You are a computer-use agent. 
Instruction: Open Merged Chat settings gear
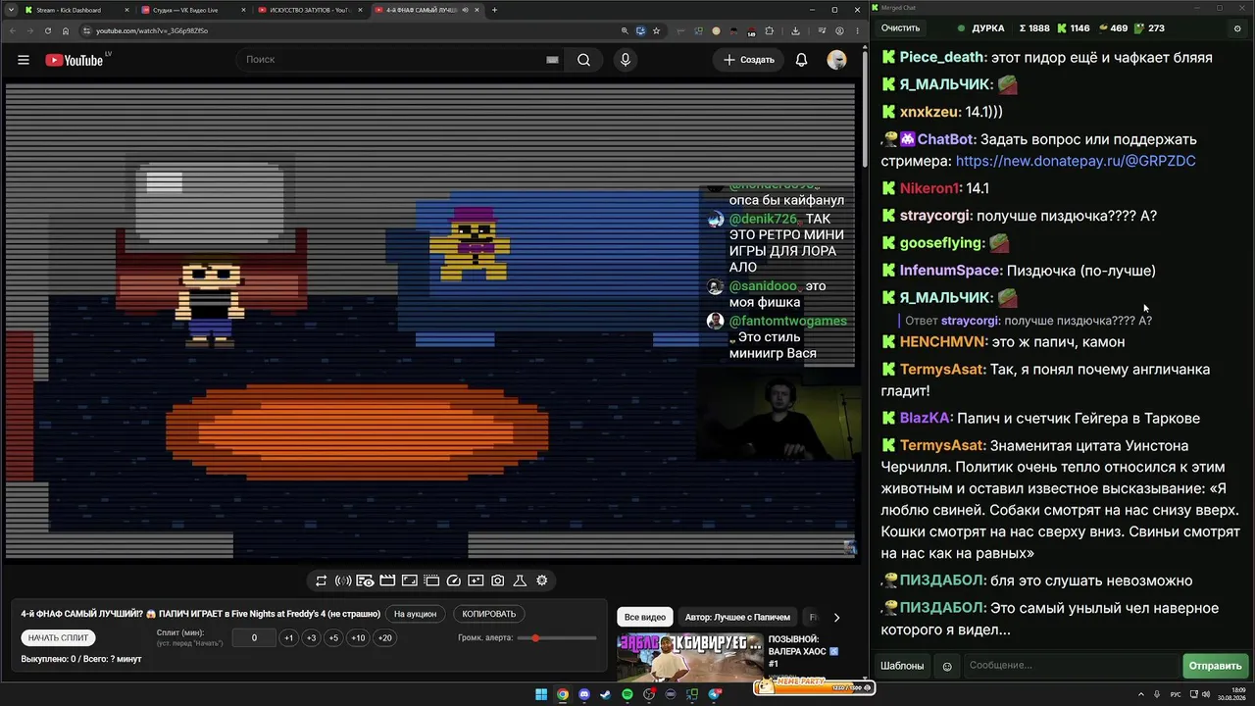[1237, 28]
